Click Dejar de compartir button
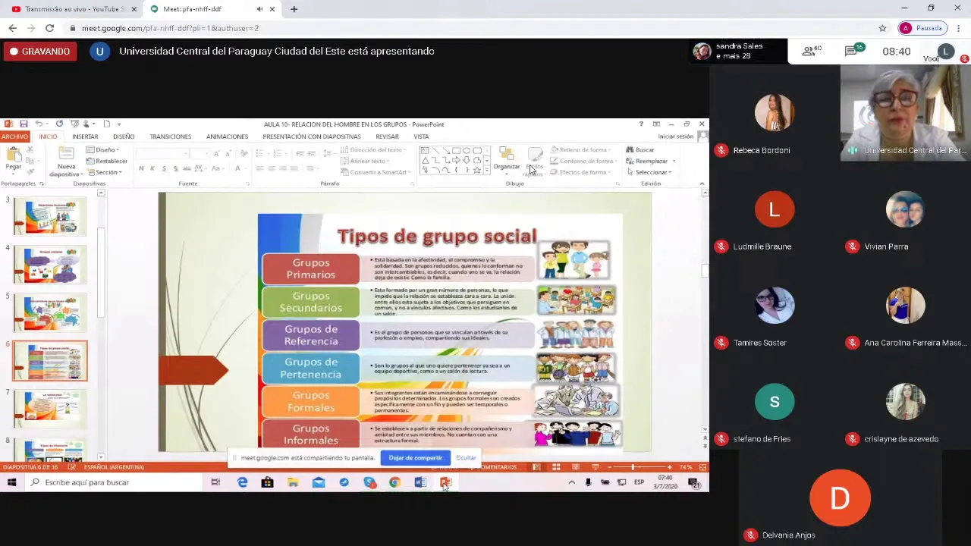 (415, 458)
